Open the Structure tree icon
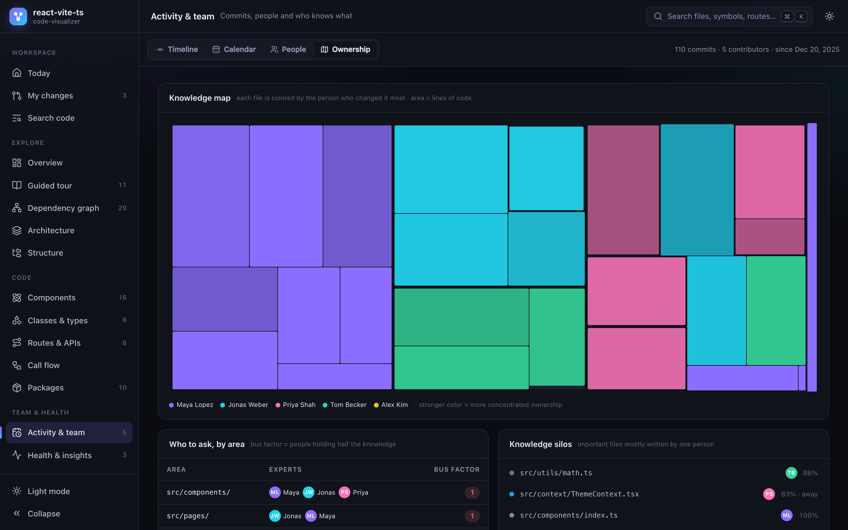 [x=17, y=253]
